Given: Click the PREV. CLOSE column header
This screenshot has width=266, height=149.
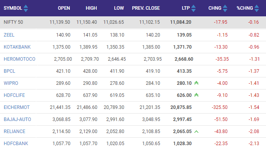Looking at the screenshot, I should pos(146,8).
